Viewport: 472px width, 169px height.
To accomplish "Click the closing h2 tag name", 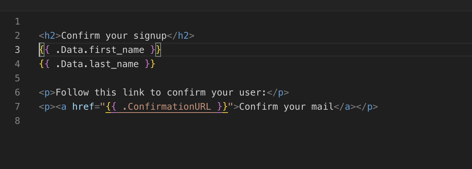I will (x=183, y=36).
